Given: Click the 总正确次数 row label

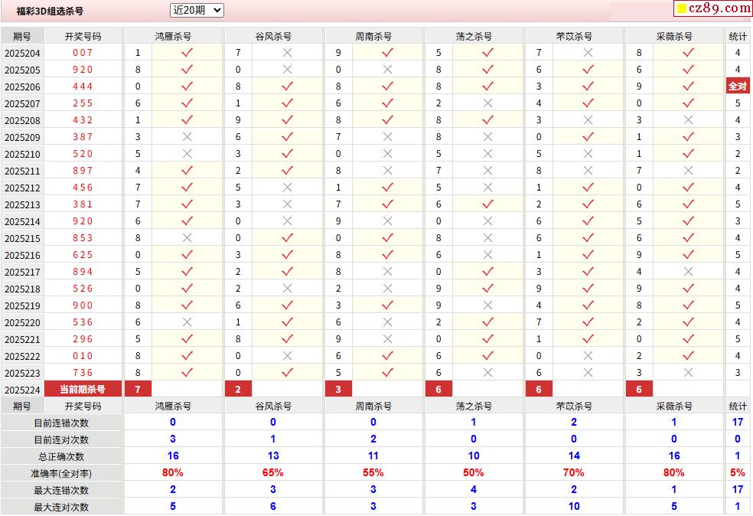Looking at the screenshot, I should (x=61, y=456).
